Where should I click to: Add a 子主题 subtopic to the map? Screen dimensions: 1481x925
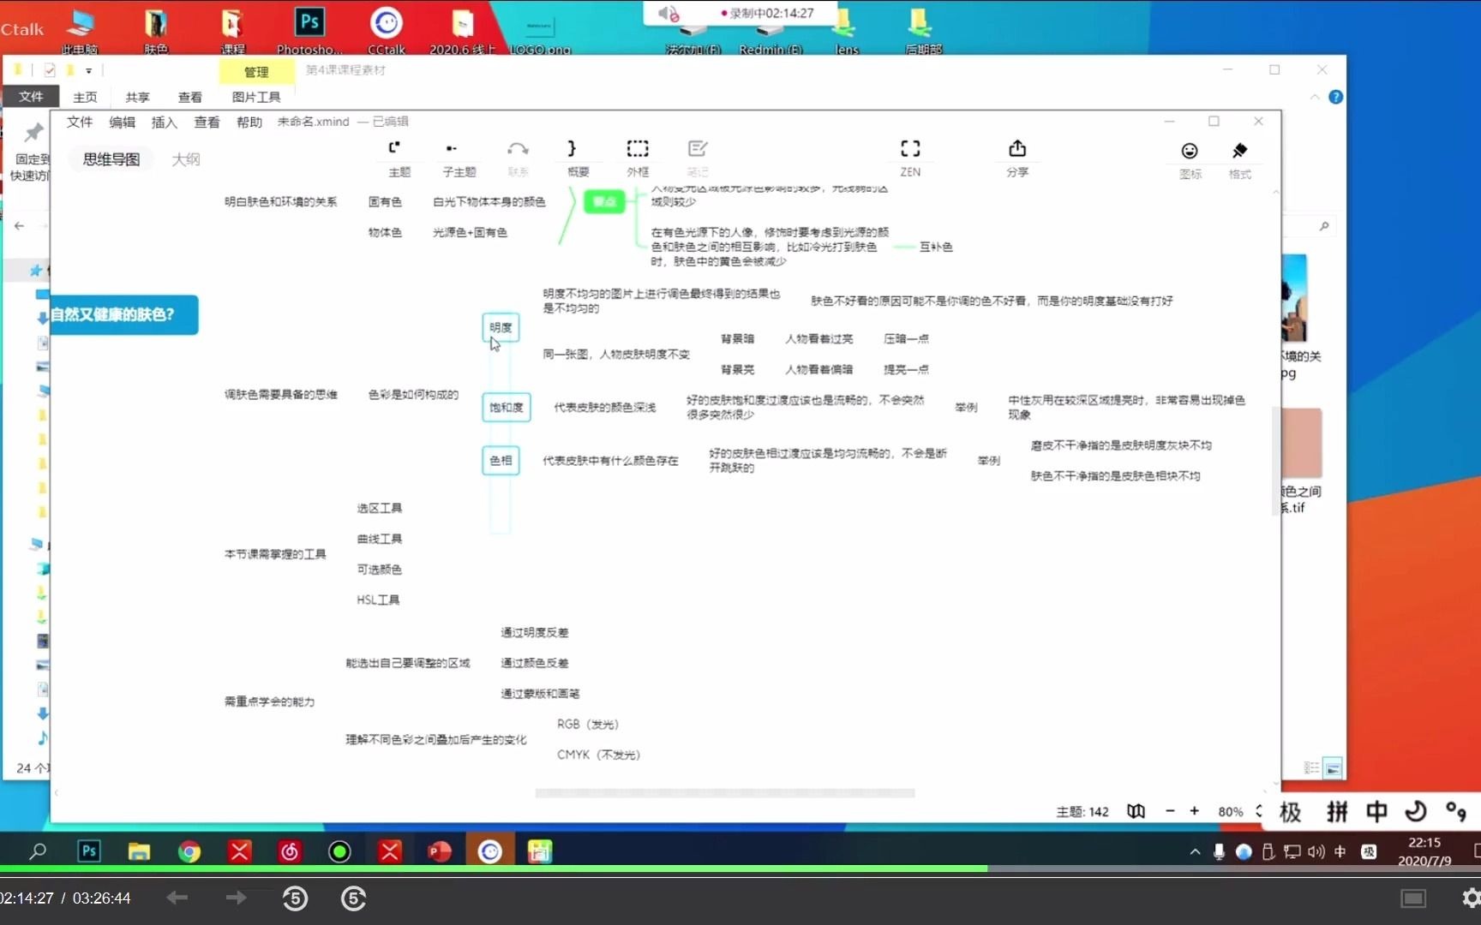(x=459, y=158)
